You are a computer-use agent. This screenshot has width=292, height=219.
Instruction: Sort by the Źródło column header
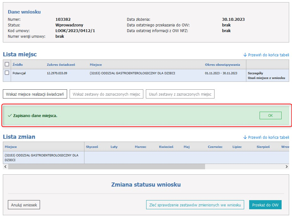18,65
